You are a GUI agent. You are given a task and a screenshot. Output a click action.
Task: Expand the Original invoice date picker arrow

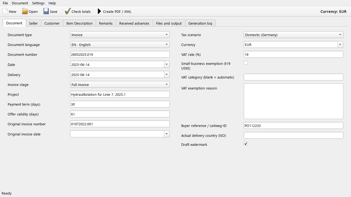(x=167, y=134)
